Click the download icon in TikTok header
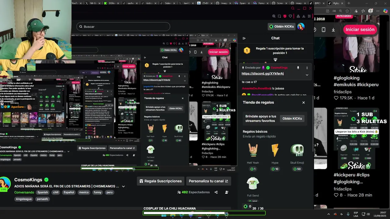The width and height of the screenshot is (390, 219). [x=333, y=30]
